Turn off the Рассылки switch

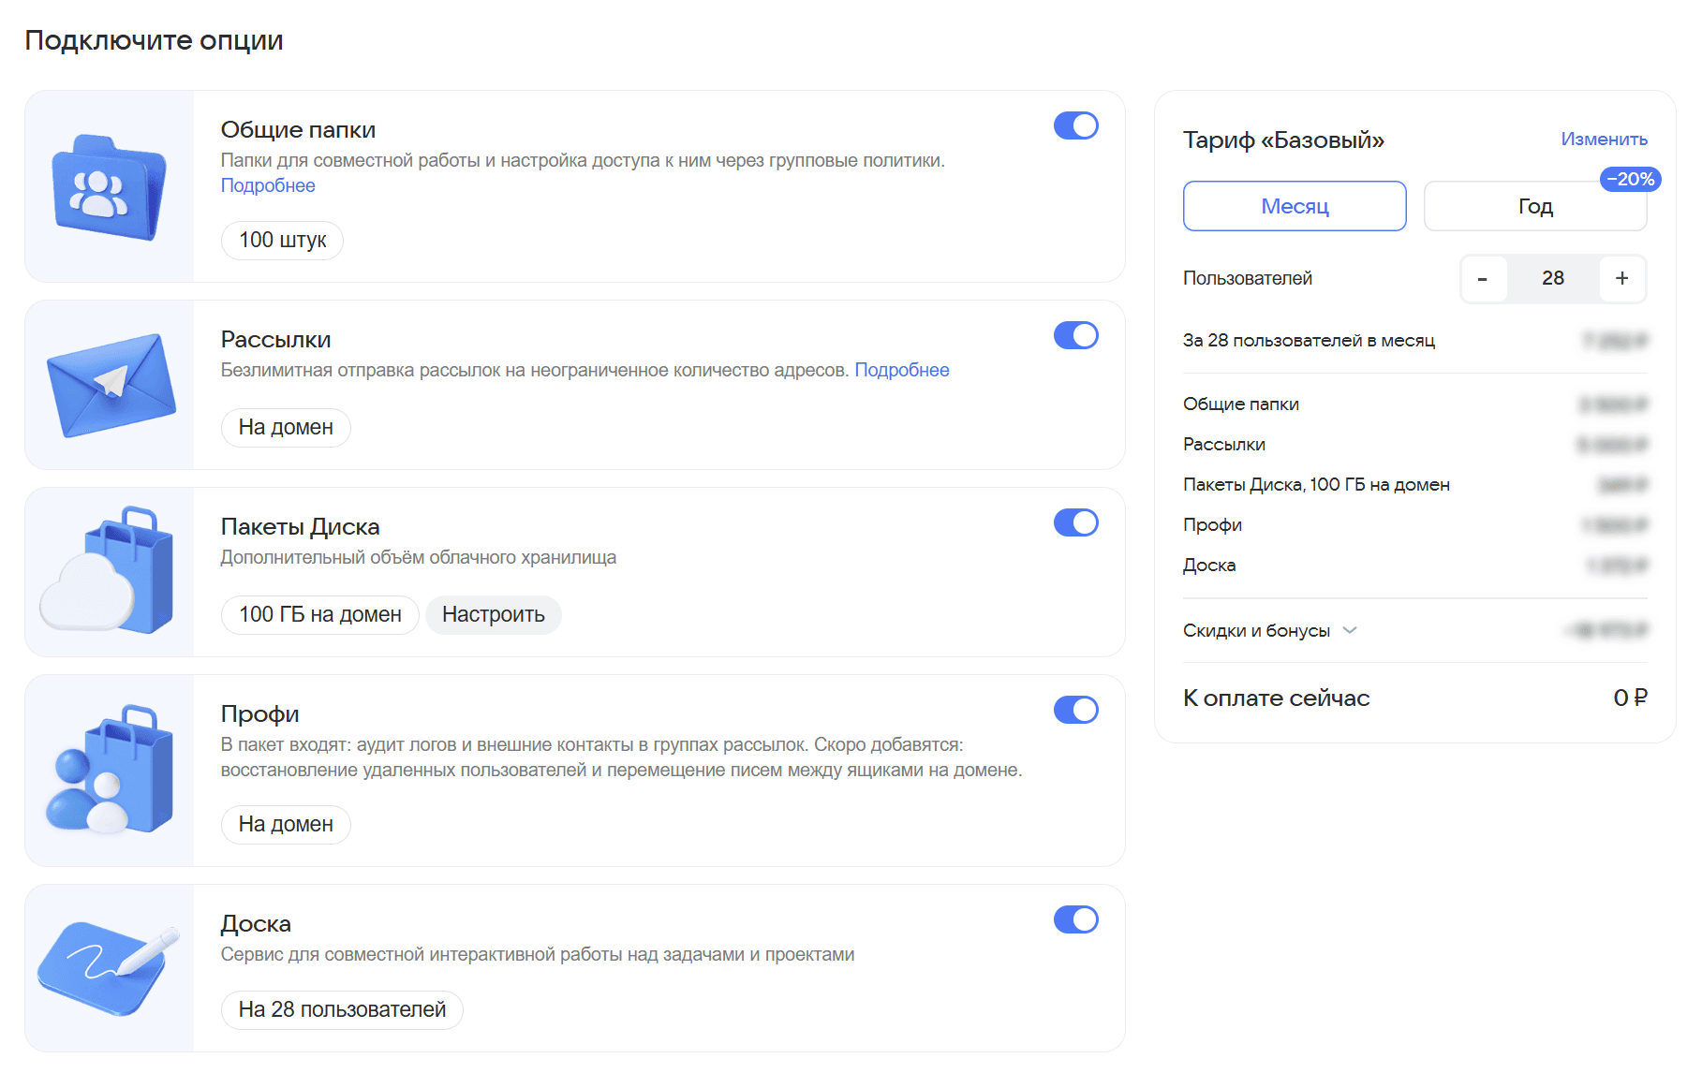tap(1075, 335)
